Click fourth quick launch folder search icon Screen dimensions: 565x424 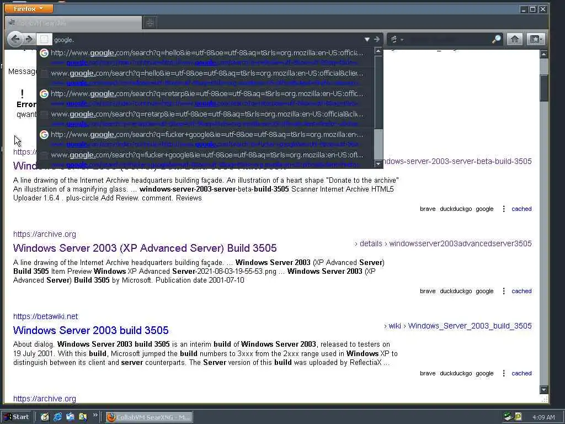pos(83,417)
